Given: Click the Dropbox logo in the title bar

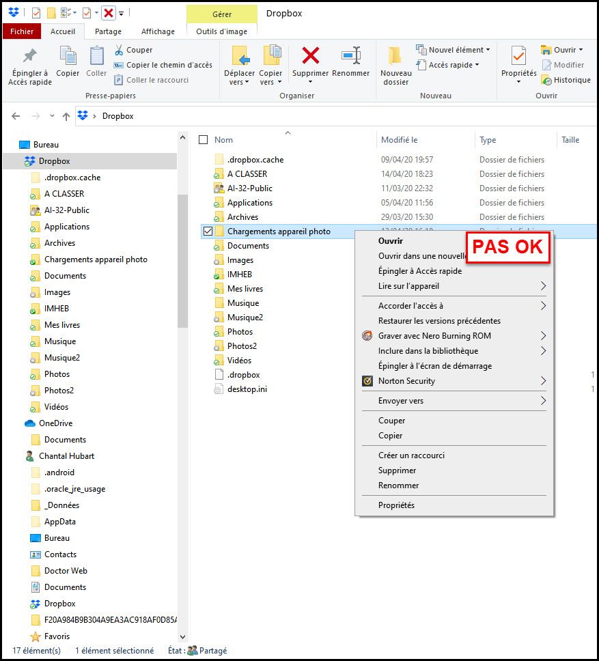Looking at the screenshot, I should click(14, 13).
